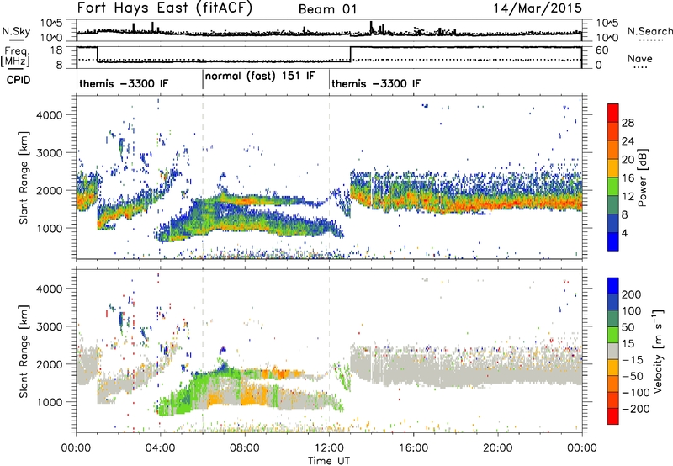673x466 pixels.
Task: Select the 'Beam 01' heading text
Action: [x=327, y=9]
